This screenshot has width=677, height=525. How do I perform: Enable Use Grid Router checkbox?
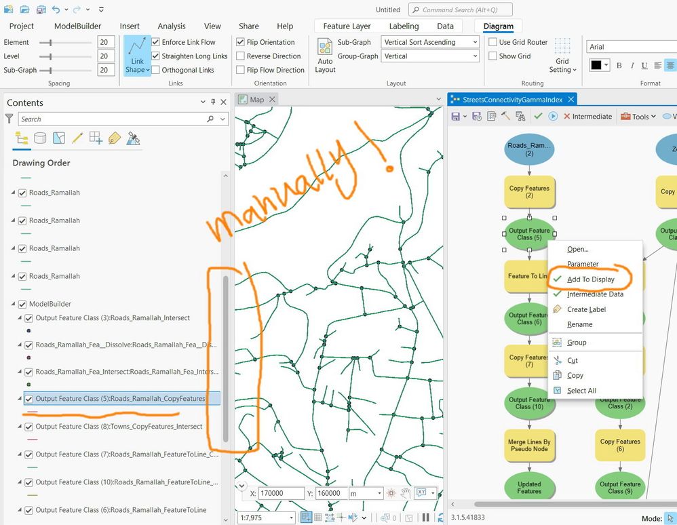[x=492, y=42]
